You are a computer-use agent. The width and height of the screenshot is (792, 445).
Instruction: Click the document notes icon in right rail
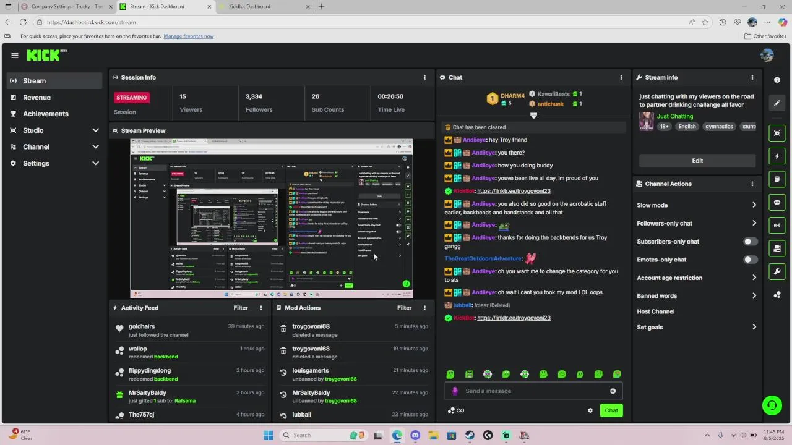point(777,179)
